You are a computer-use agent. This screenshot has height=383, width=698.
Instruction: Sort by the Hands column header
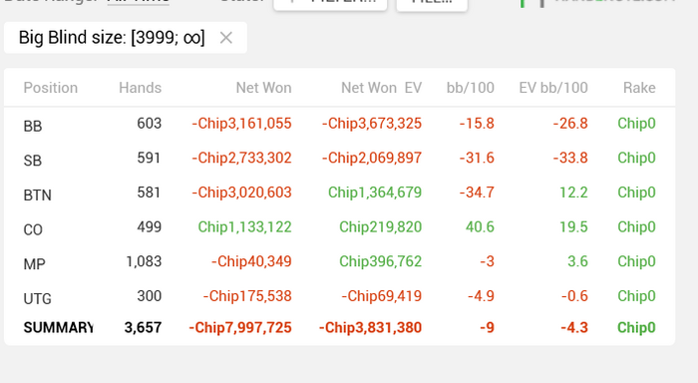coord(140,88)
